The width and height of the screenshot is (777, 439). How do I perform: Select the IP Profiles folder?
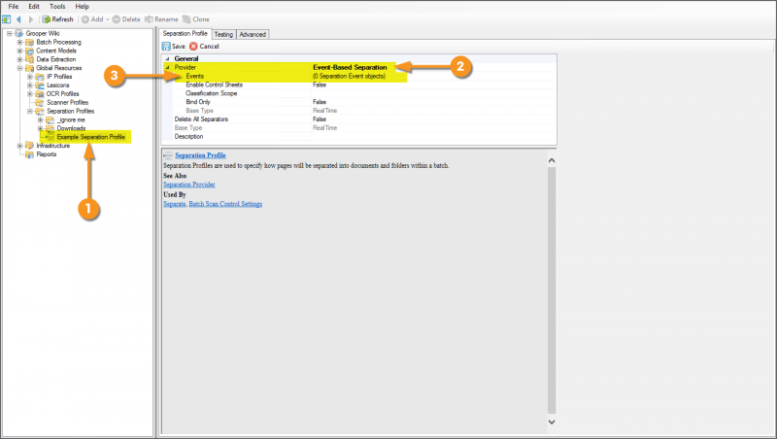(59, 77)
